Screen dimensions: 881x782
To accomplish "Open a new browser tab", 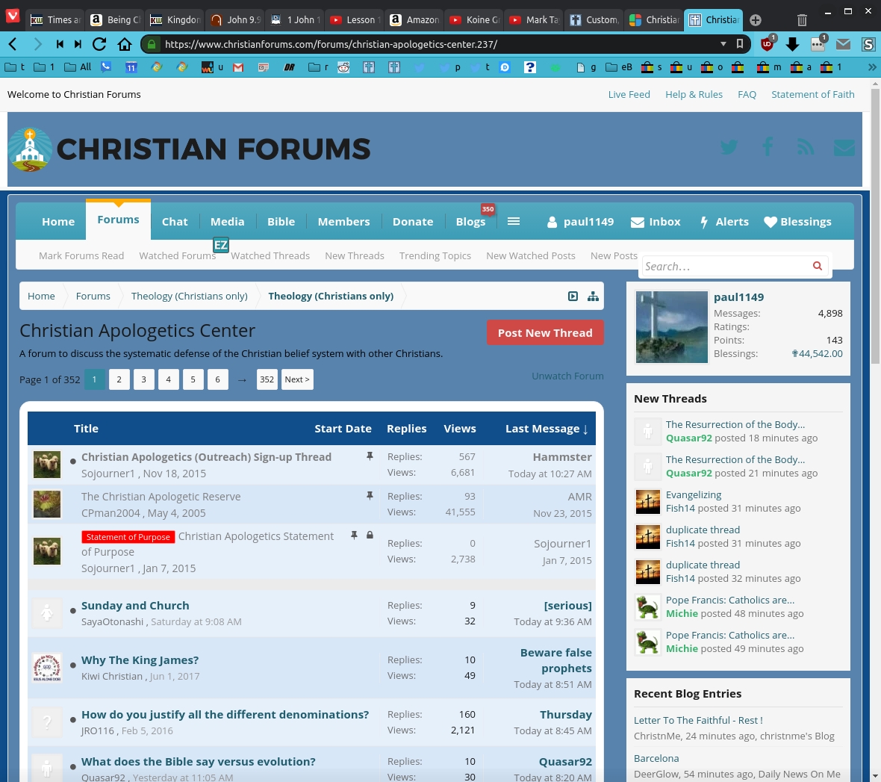I will click(x=756, y=20).
